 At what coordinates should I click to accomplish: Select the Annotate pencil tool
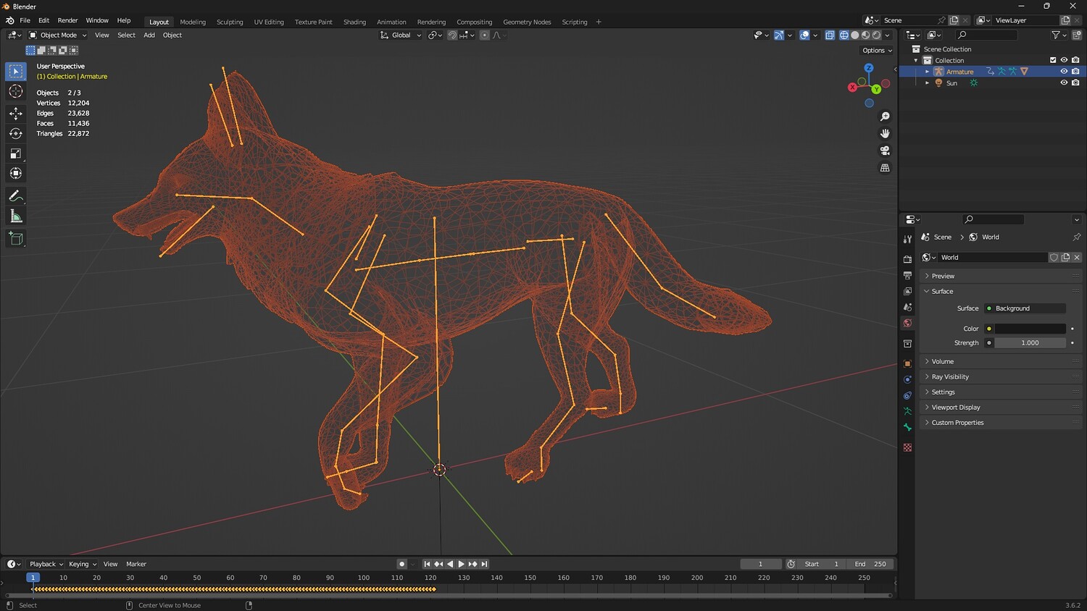coord(15,196)
